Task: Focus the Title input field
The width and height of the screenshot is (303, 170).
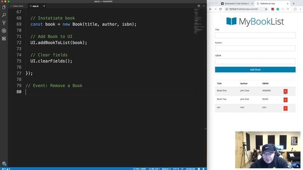Action: tap(255, 35)
